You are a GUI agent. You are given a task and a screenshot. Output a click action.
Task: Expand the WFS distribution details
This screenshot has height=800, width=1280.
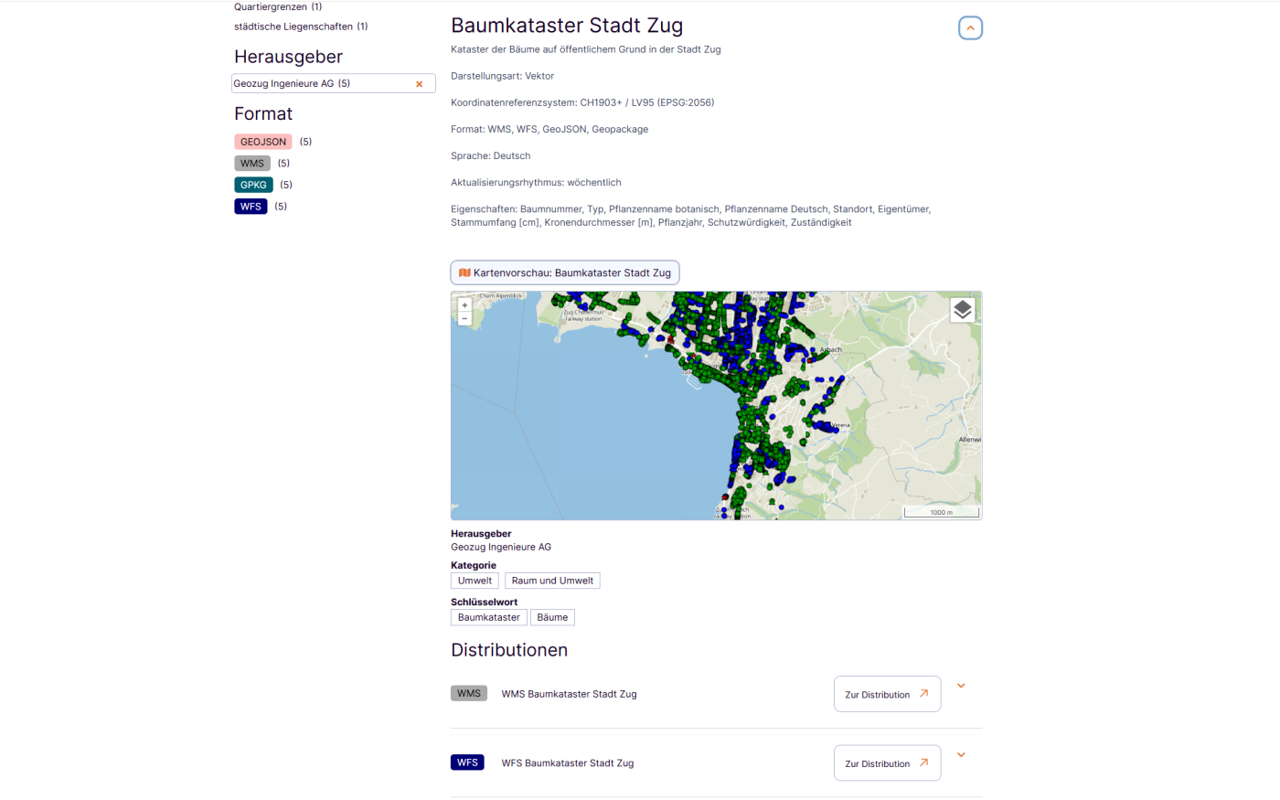(x=961, y=755)
